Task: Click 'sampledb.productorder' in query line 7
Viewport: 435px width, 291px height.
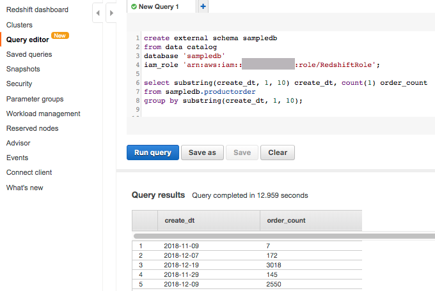Action: coord(210,92)
